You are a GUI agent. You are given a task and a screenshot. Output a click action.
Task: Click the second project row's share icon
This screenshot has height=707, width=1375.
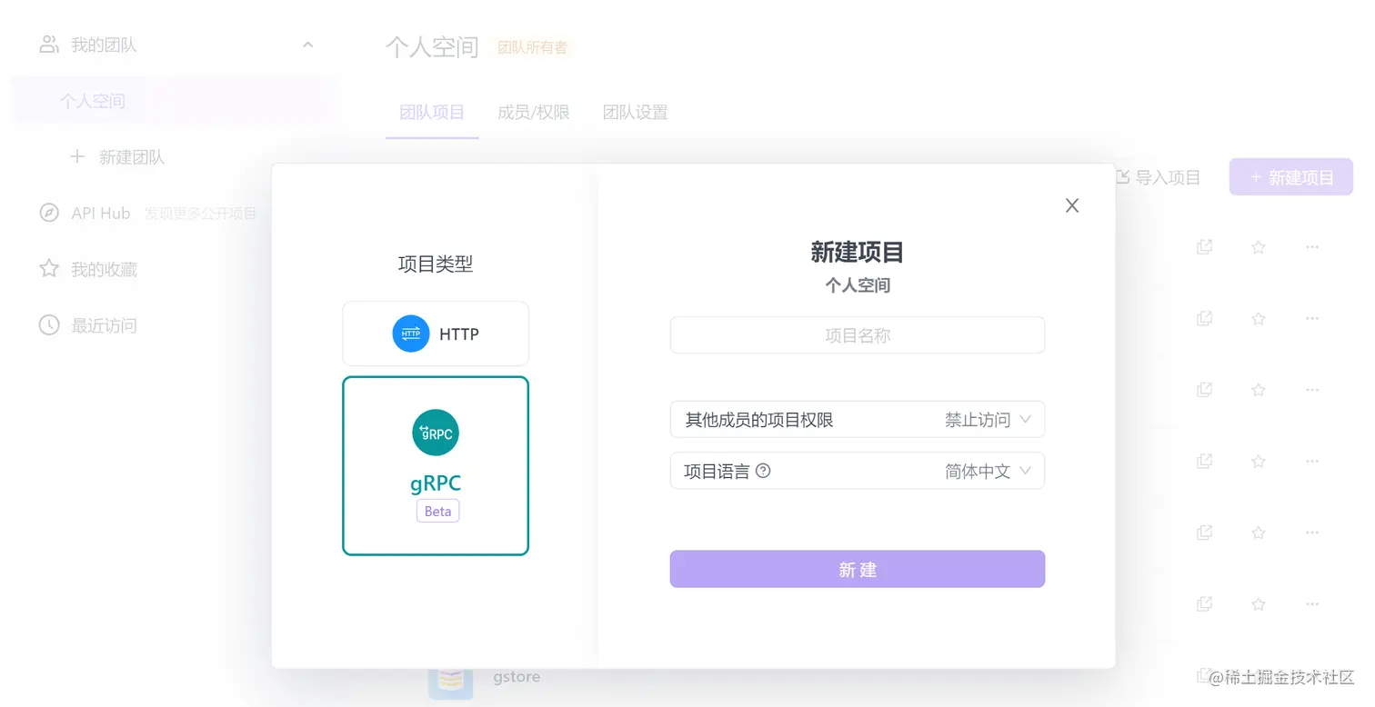(x=1205, y=319)
